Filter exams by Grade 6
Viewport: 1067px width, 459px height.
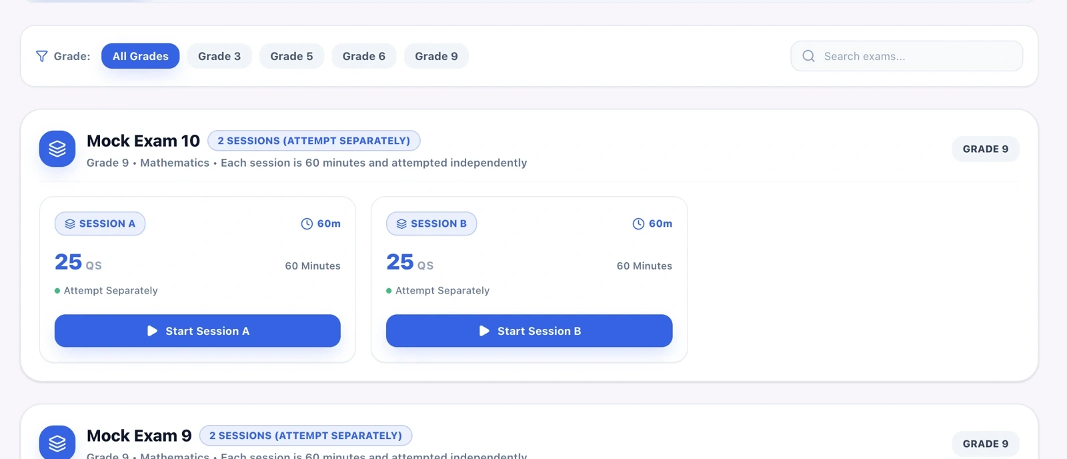(x=364, y=56)
